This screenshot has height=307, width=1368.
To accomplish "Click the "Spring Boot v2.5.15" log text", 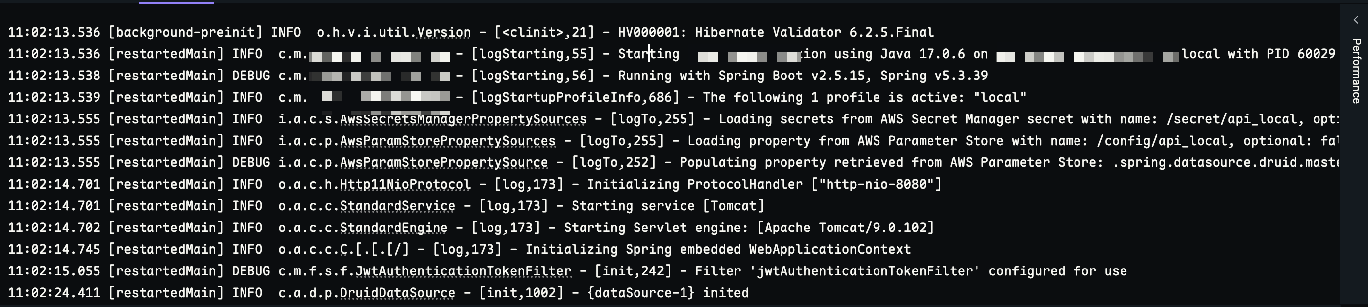I will coord(792,76).
